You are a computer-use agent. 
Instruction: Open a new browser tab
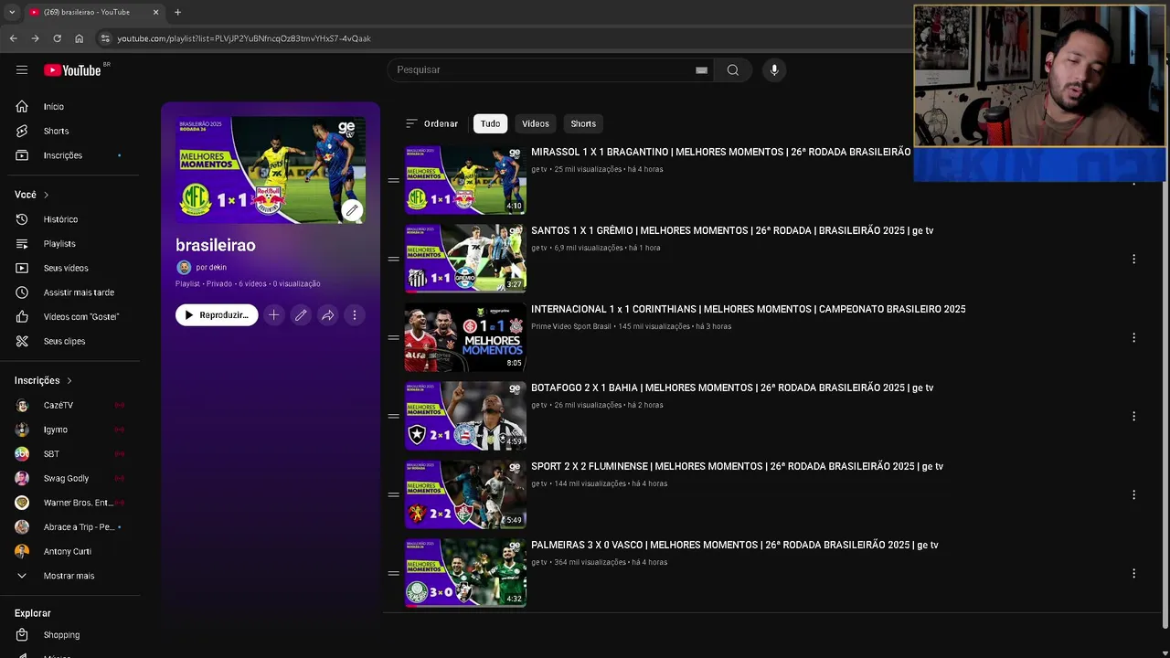[177, 12]
